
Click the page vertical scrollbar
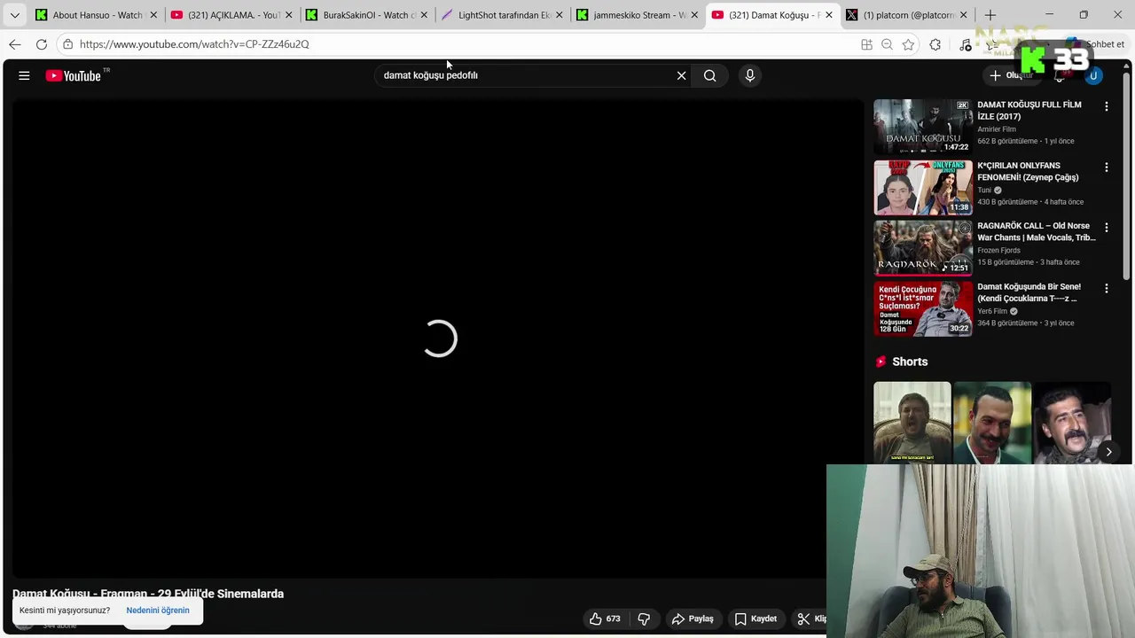tap(1128, 177)
